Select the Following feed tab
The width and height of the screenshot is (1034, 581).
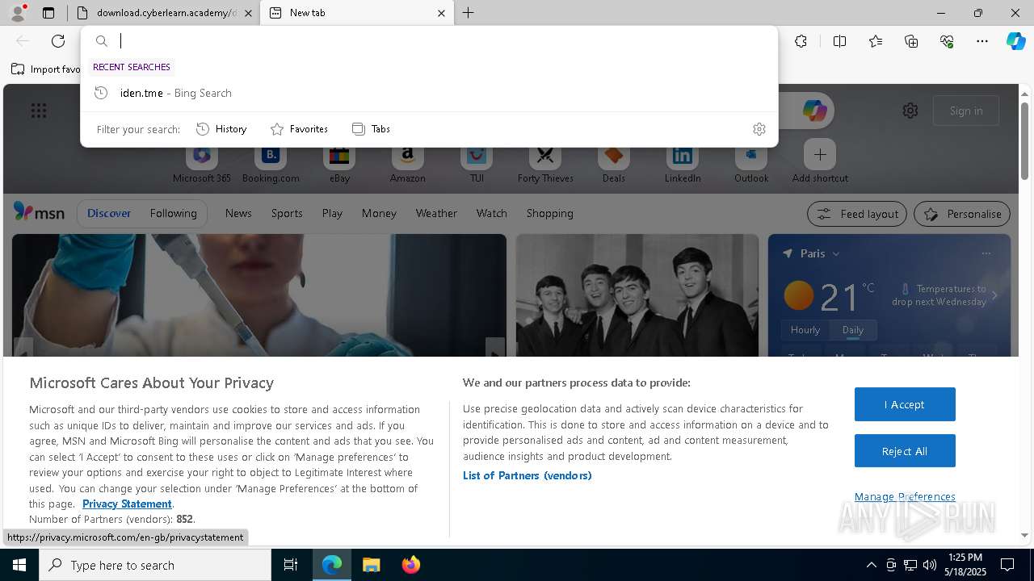[x=173, y=213]
